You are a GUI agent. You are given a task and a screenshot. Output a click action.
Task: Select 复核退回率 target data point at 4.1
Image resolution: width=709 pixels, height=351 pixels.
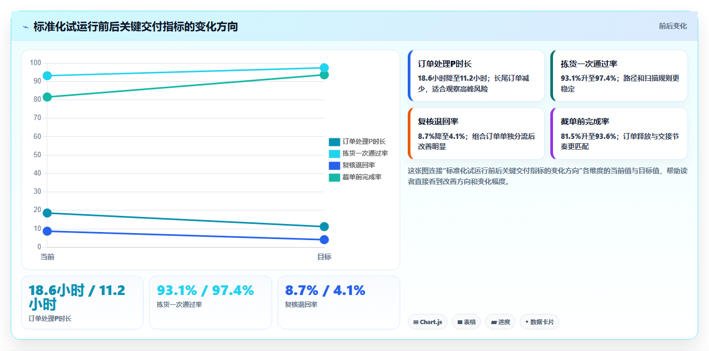tap(324, 240)
